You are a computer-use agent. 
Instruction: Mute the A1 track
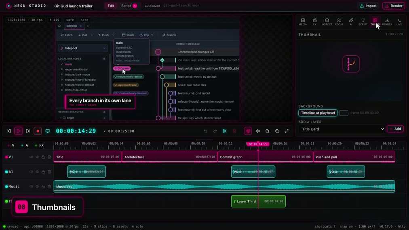pyautogui.click(x=31, y=171)
